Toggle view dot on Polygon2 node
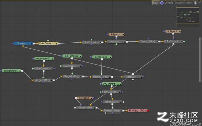Viewport: 202px width, 126px height. (x=180, y=32)
